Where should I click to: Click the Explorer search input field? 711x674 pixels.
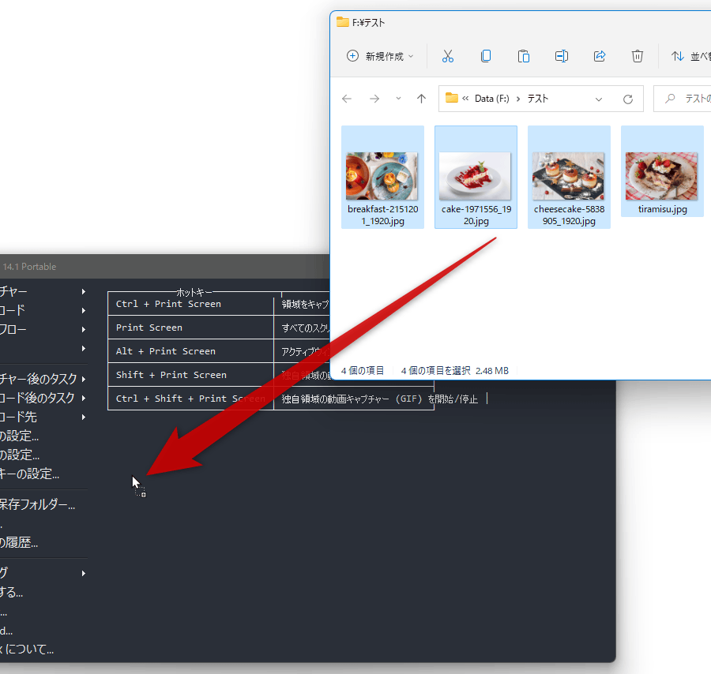682,99
